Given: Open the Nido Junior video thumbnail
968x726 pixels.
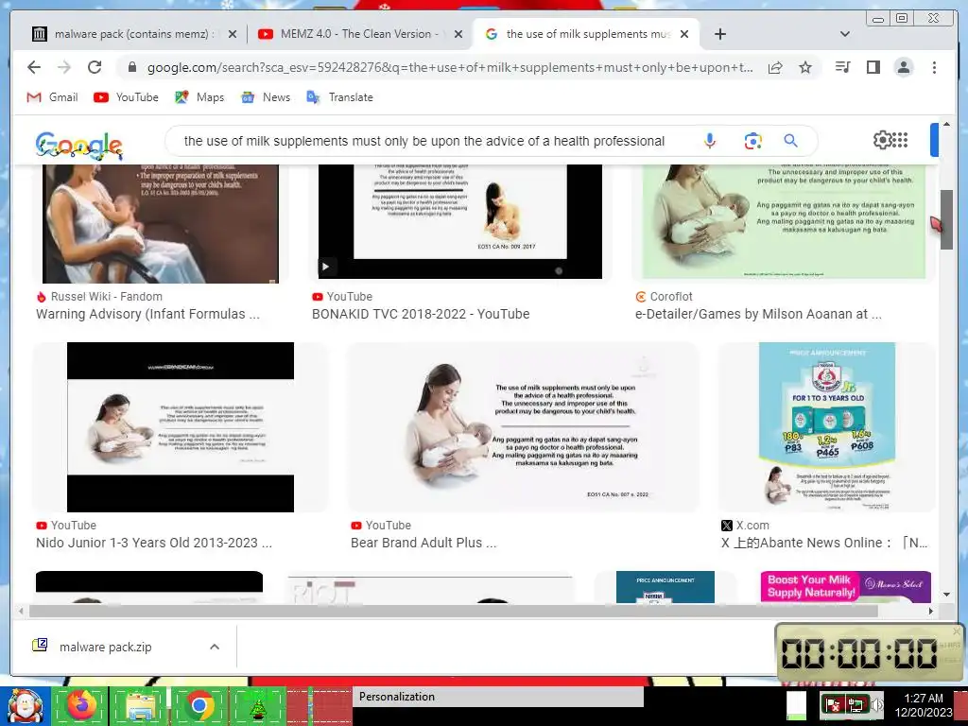Looking at the screenshot, I should 181,426.
